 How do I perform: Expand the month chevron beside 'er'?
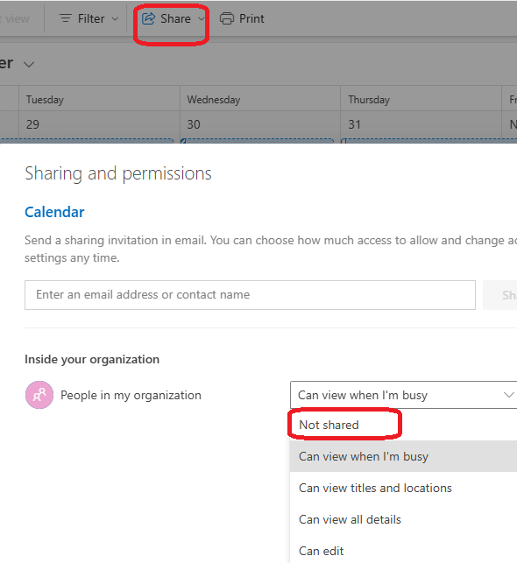29,65
